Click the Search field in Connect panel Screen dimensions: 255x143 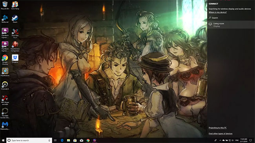231,18
